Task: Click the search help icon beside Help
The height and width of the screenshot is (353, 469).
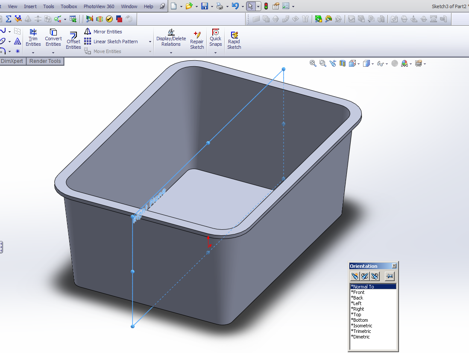Action: click(162, 6)
